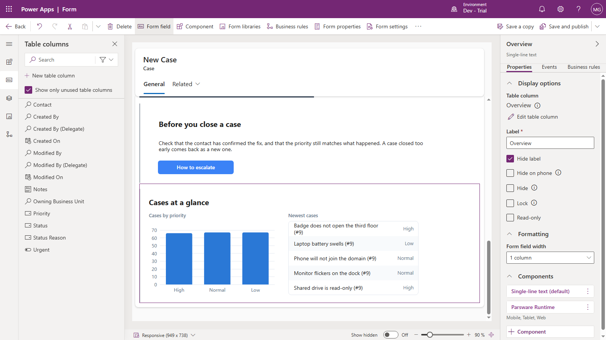Viewport: 606px width, 340px height.
Task: Click Form properties in command bar
Action: [337, 26]
